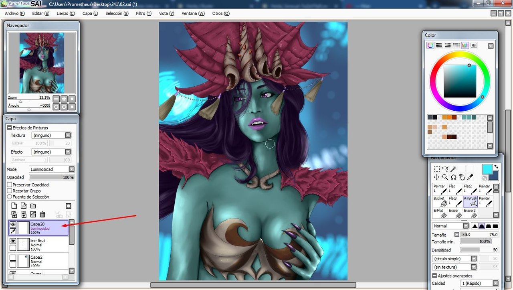Image resolution: width=513 pixels, height=290 pixels.
Task: Adjust the brush Densidad slider
Action: click(479, 250)
